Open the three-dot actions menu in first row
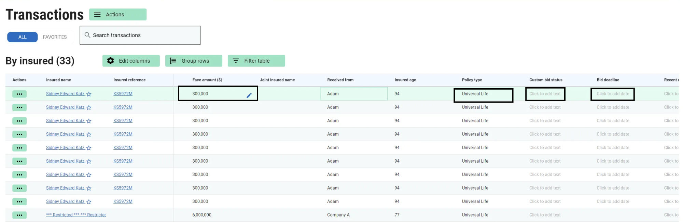Image resolution: width=683 pixels, height=222 pixels. point(19,94)
